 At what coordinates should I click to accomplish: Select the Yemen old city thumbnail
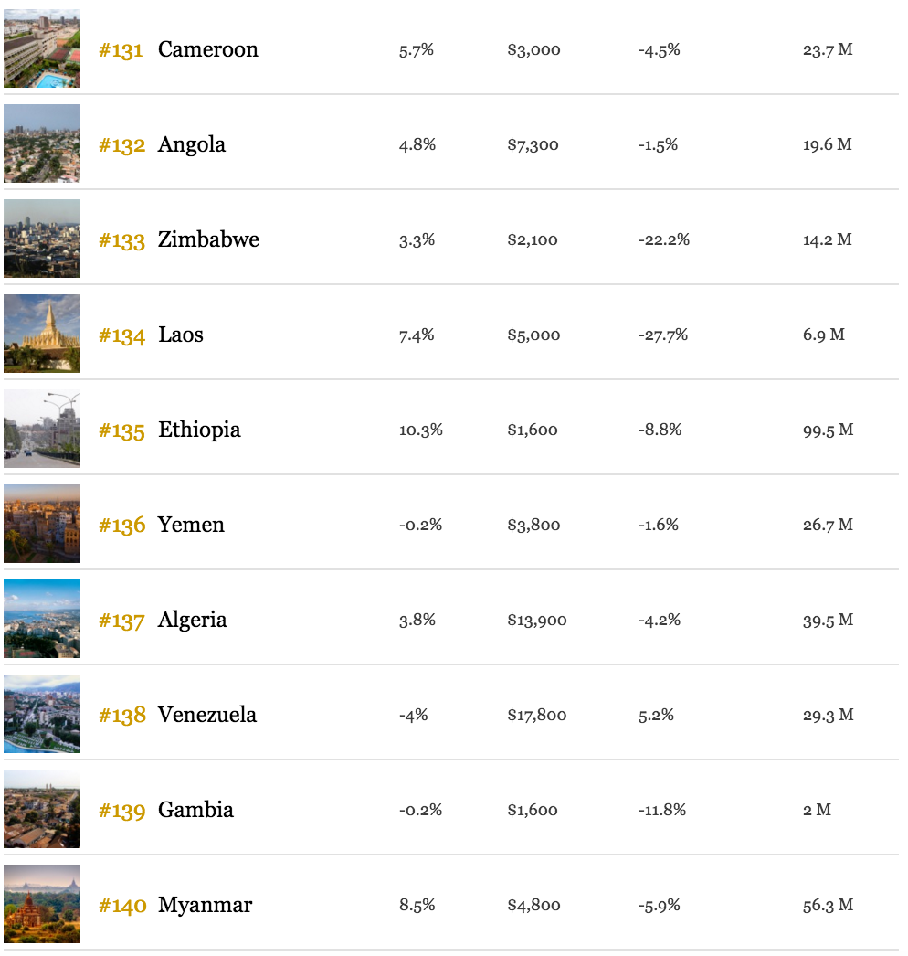click(42, 524)
